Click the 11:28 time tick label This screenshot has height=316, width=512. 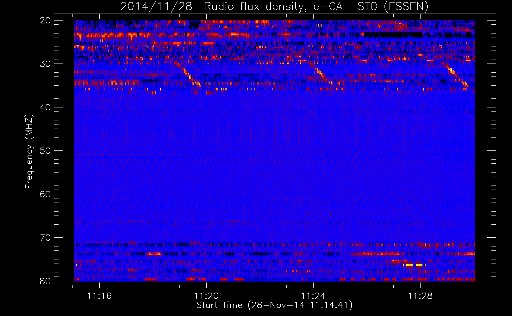(420, 296)
